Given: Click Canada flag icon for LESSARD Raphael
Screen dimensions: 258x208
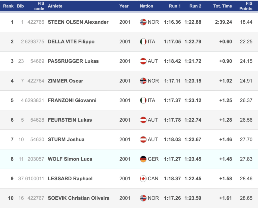Looking at the screenshot, I should point(143,178).
